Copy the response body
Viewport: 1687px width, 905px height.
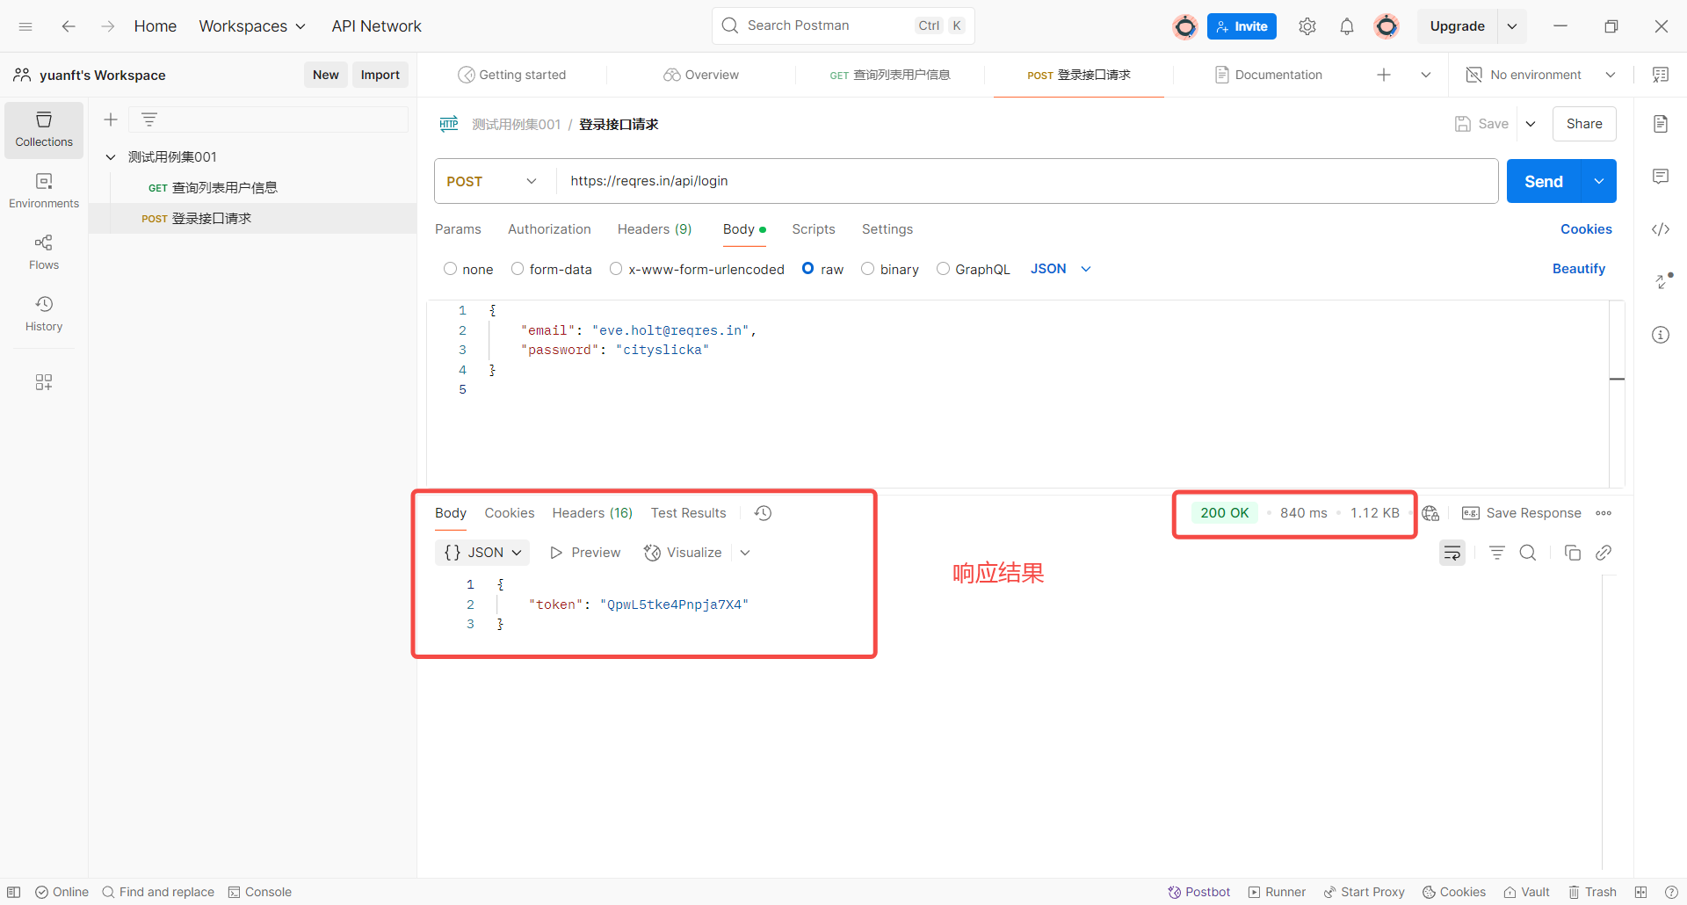tap(1573, 553)
